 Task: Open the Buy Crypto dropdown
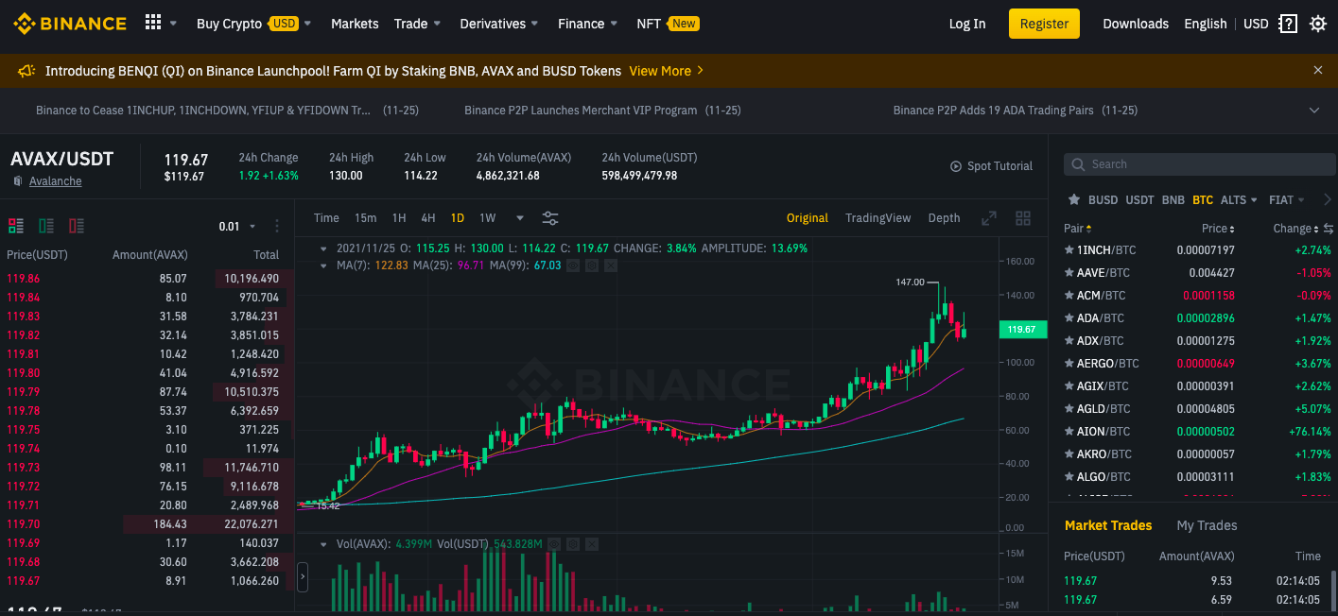253,24
